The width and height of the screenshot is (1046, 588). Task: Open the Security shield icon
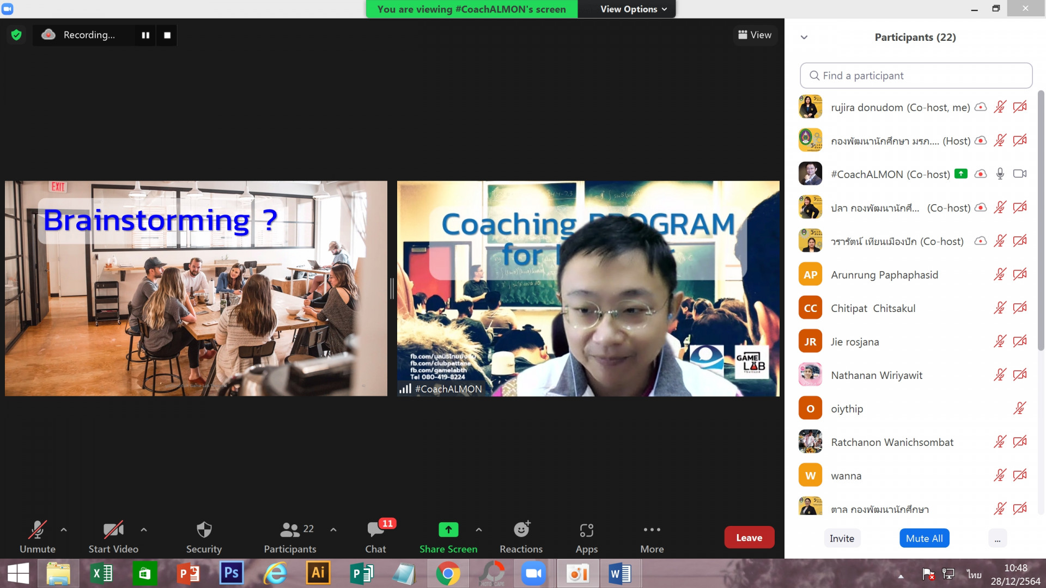(204, 530)
